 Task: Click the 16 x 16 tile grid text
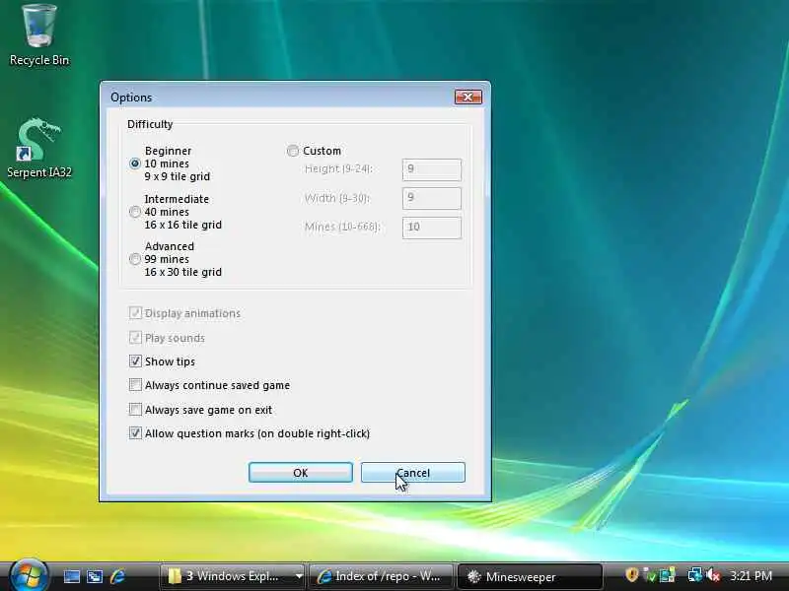pyautogui.click(x=183, y=225)
